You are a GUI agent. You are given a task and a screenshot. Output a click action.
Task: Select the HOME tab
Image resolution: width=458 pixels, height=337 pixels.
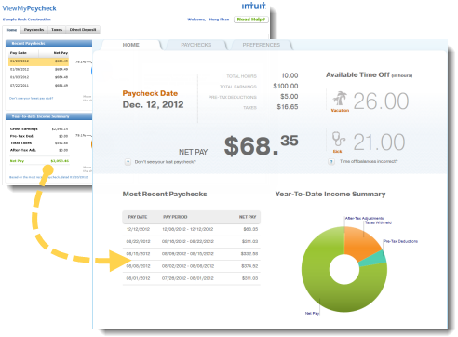(x=130, y=45)
